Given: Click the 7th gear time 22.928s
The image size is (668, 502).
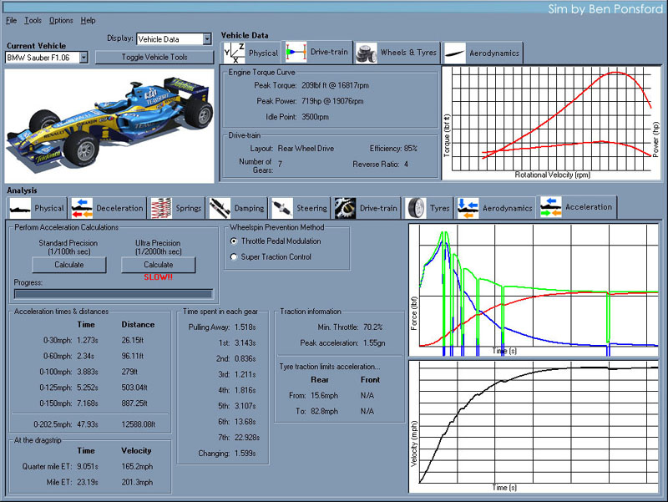Looking at the screenshot, I should click(247, 437).
